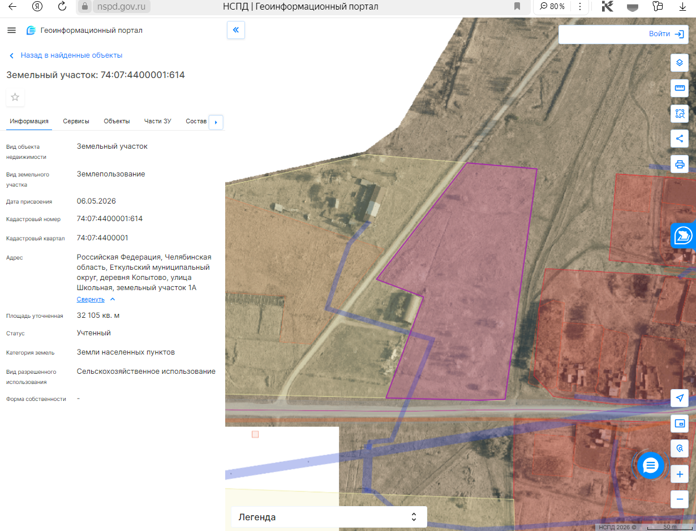Print the map with printer icon
Screen dimensions: 696x531
(x=680, y=165)
